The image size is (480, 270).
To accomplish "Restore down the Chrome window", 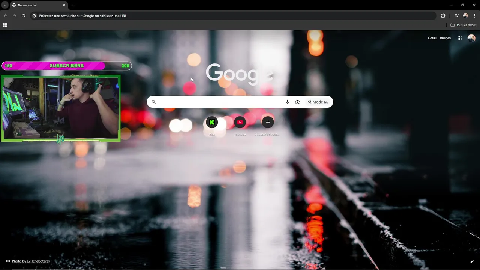I will [463, 5].
